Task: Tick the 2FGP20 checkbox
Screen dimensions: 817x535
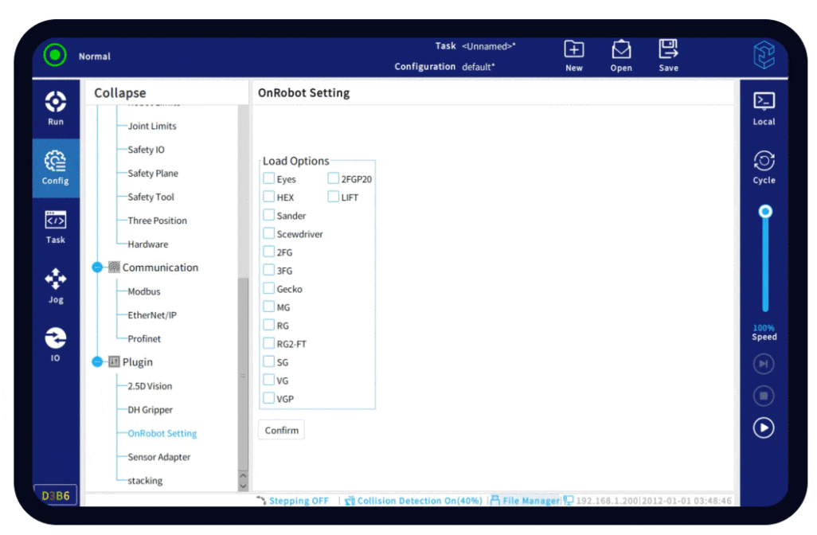Action: pos(334,179)
